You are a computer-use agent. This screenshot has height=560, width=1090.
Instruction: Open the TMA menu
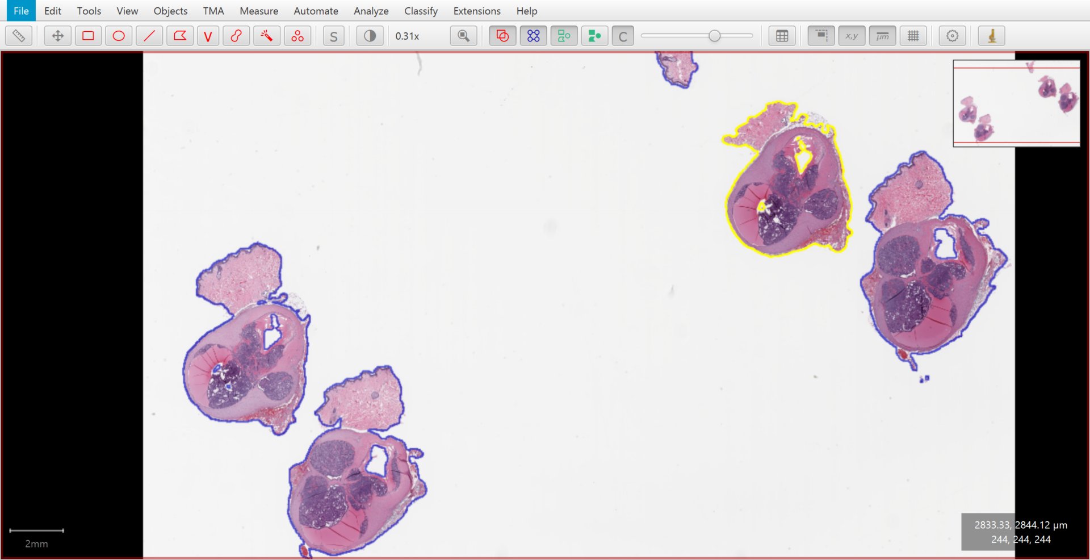(x=213, y=11)
